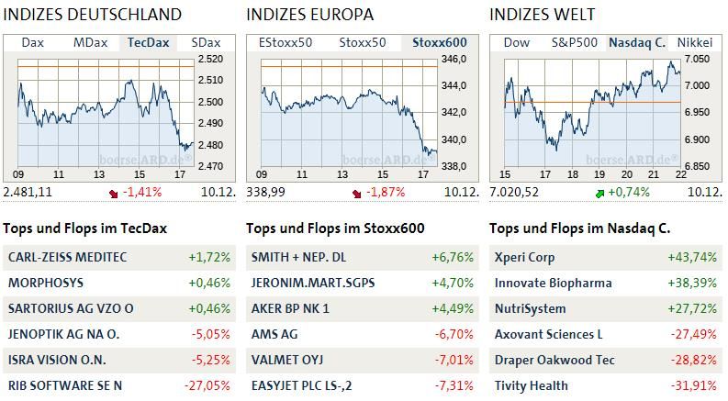Select the S&P500 tab
Image resolution: width=728 pixels, height=401 pixels.
(x=574, y=42)
